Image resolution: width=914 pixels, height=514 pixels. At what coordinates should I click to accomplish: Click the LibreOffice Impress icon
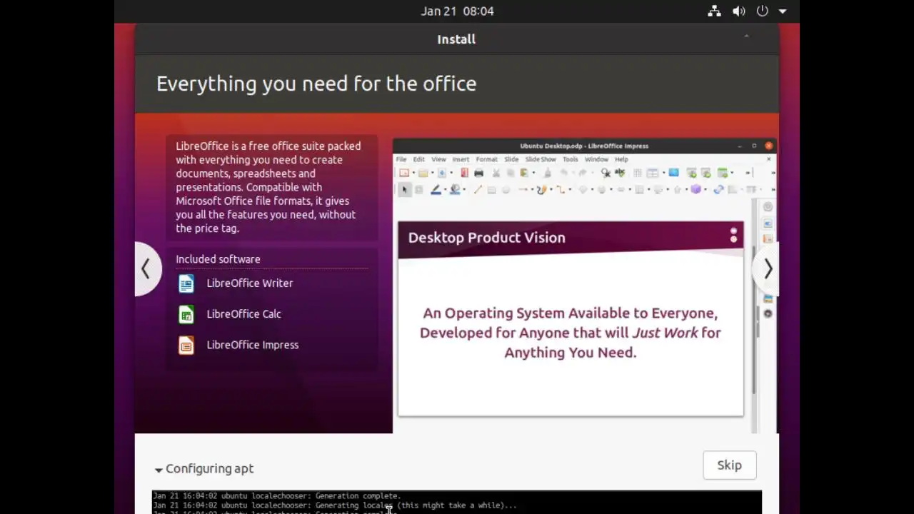click(186, 345)
